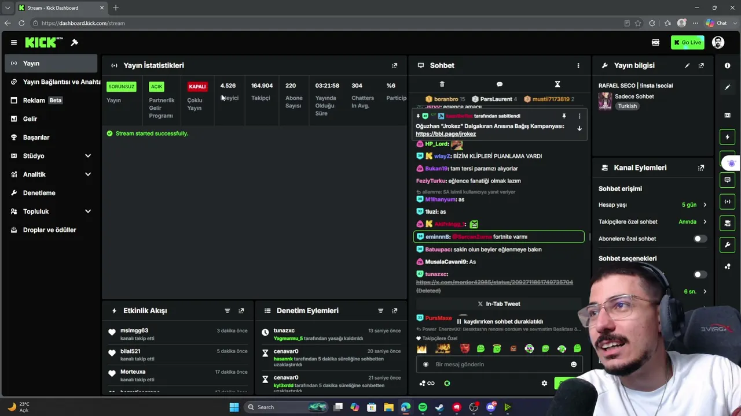Click username msimgg63 in Etkinlik Akışı
741x416 pixels.
click(x=134, y=330)
